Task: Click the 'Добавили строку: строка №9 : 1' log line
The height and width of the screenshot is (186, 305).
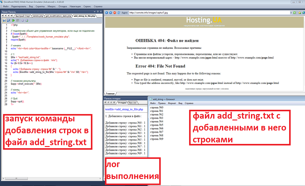Action: (x=125, y=153)
